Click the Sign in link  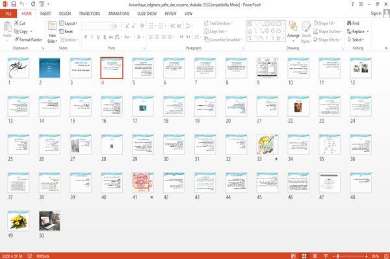click(x=376, y=14)
